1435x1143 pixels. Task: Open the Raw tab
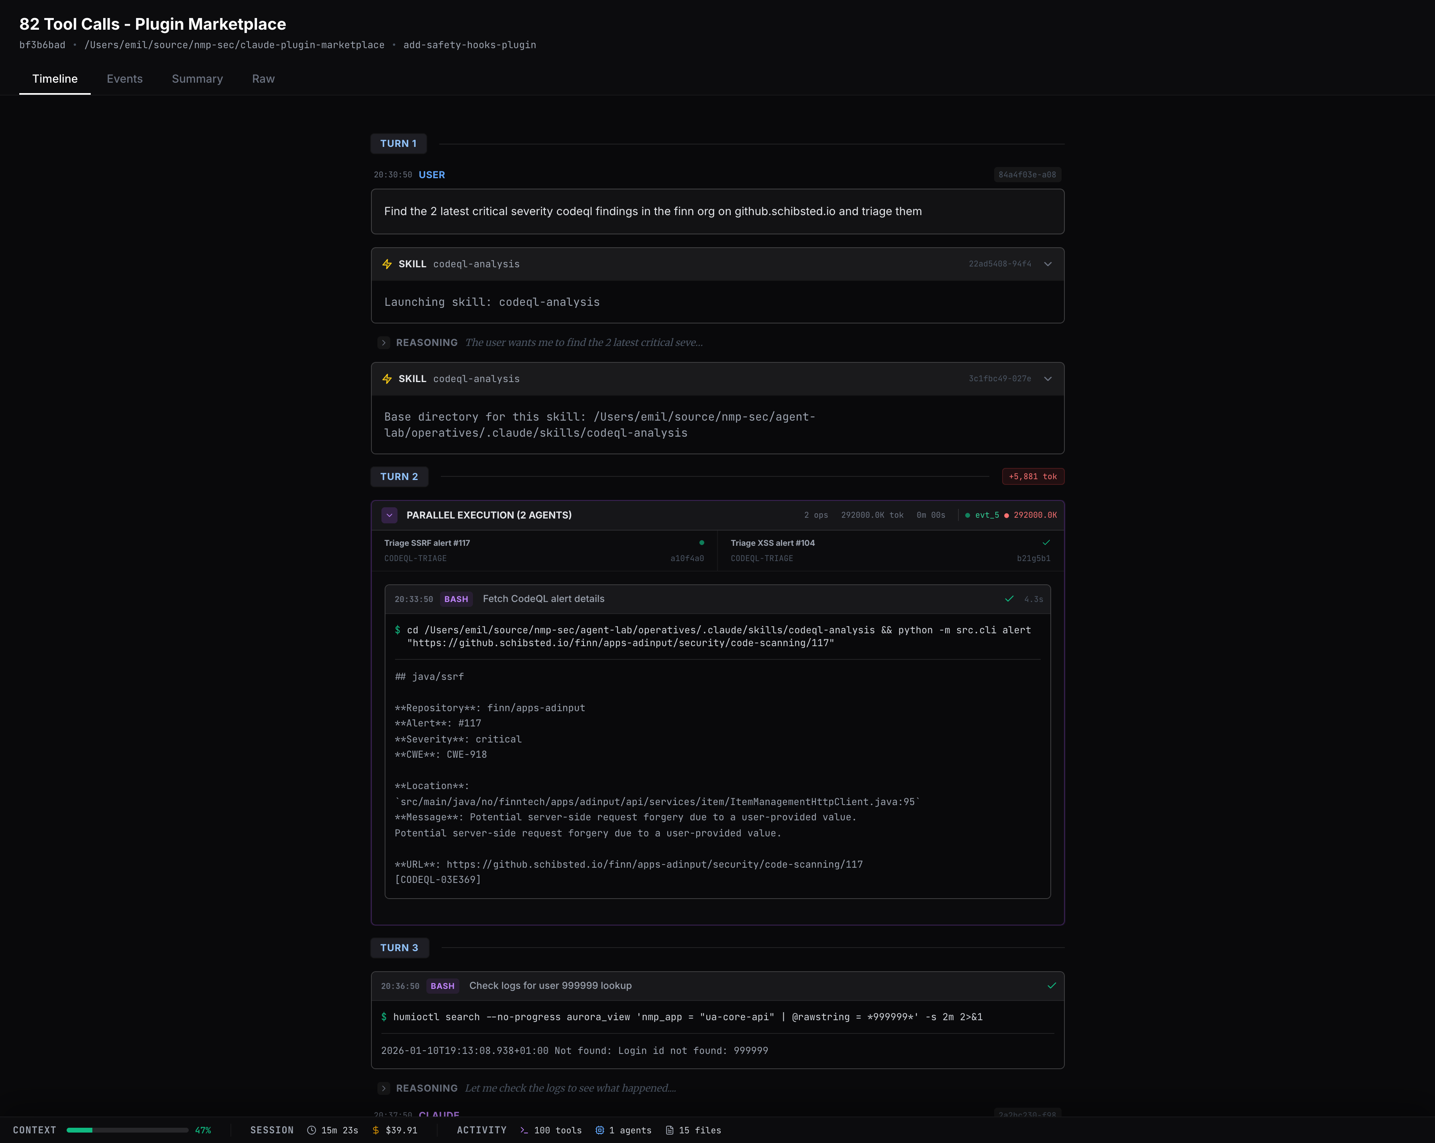[x=263, y=79]
